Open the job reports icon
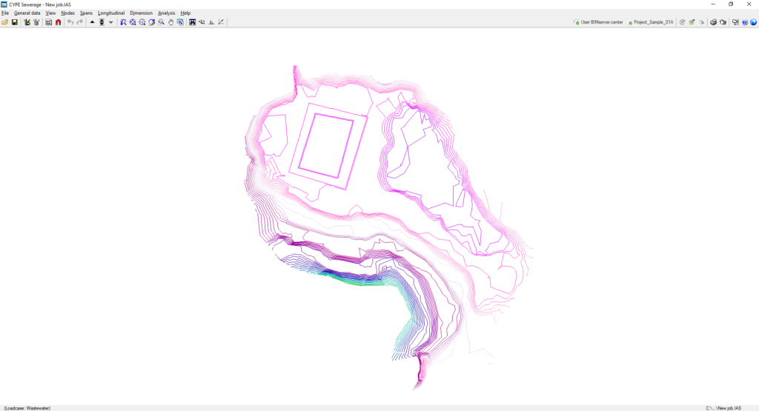Viewport: 759px width, 411px height. [x=48, y=22]
